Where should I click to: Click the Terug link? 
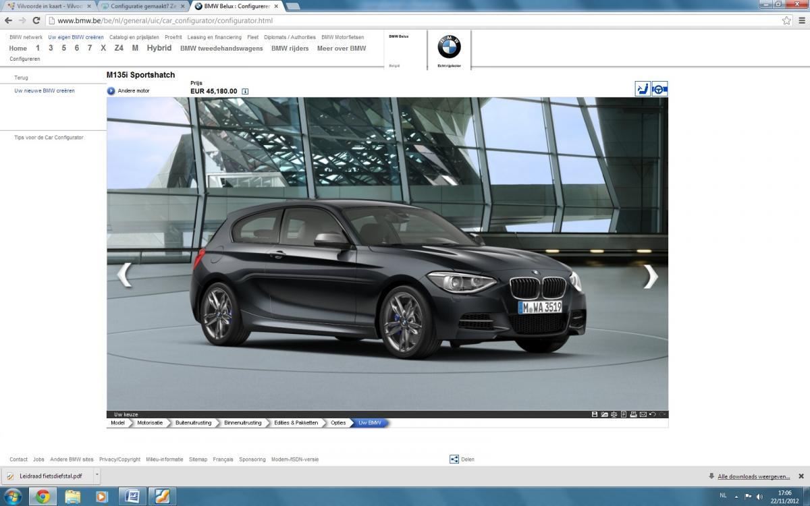click(22, 78)
